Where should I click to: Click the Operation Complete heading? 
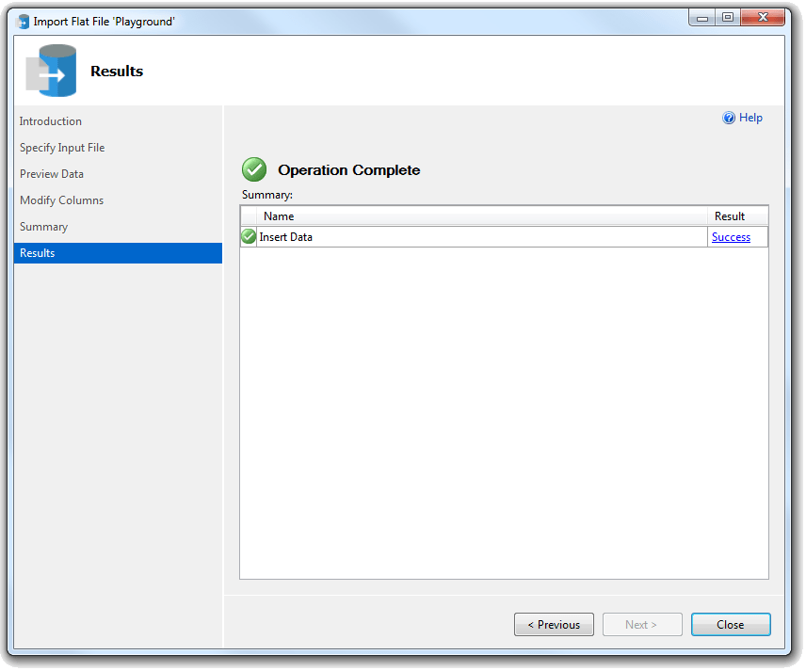(349, 170)
